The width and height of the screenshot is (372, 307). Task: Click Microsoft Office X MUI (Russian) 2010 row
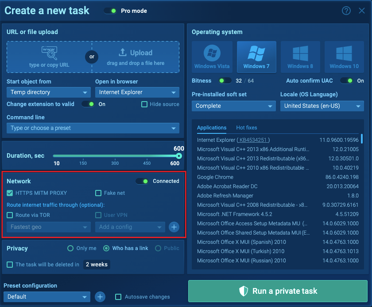(x=278, y=260)
